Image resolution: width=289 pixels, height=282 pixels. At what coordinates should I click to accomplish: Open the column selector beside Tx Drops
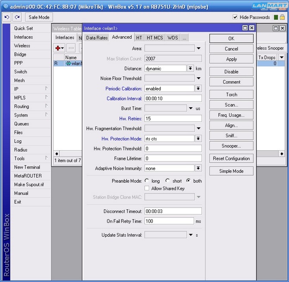281,57
